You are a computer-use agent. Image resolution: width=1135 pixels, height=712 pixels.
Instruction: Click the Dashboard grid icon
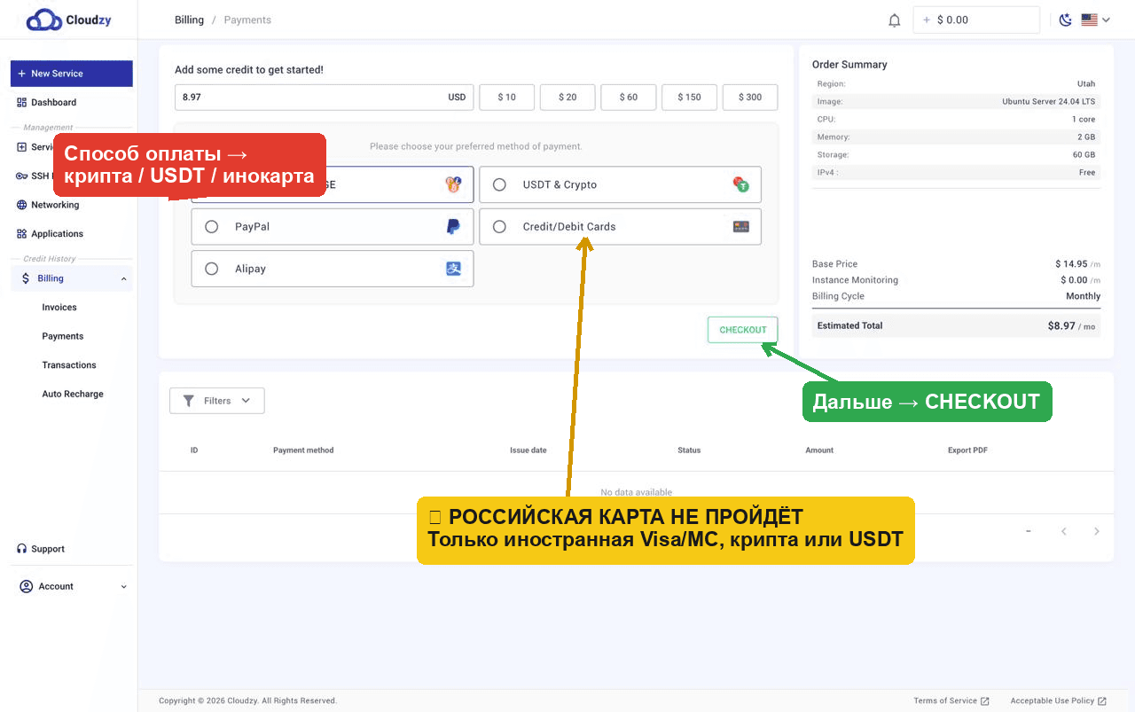tap(22, 102)
